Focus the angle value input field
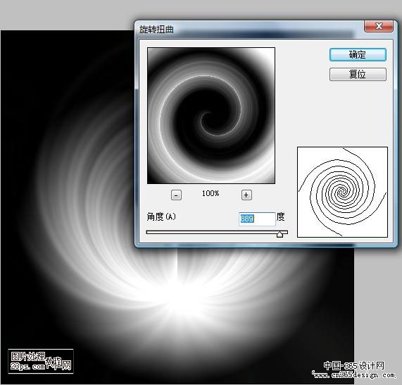The image size is (402, 385). coord(257,219)
